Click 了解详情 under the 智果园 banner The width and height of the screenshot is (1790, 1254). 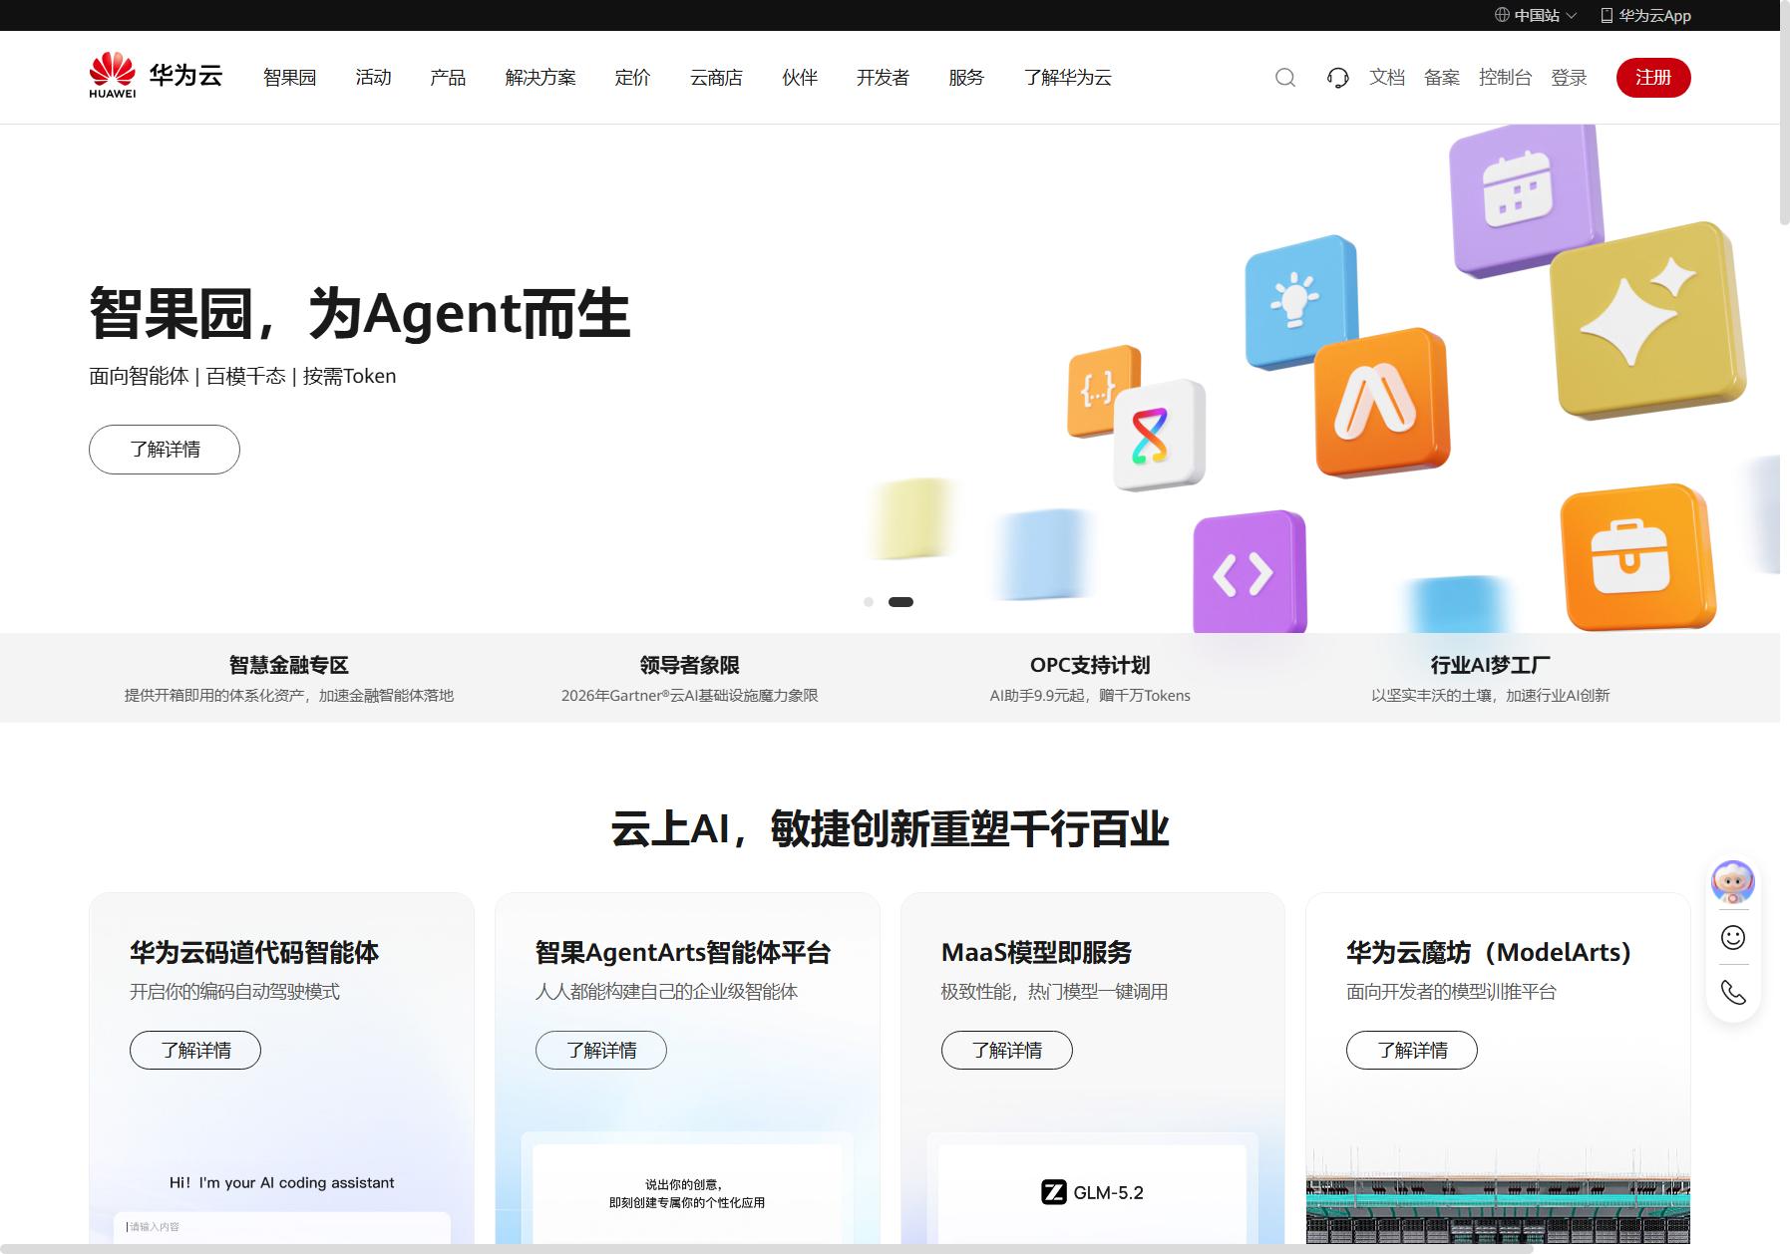165,450
